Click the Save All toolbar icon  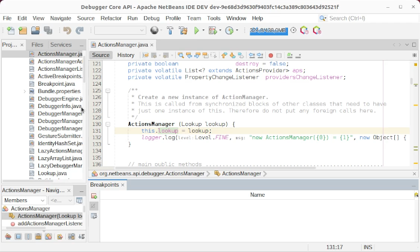pos(49,30)
